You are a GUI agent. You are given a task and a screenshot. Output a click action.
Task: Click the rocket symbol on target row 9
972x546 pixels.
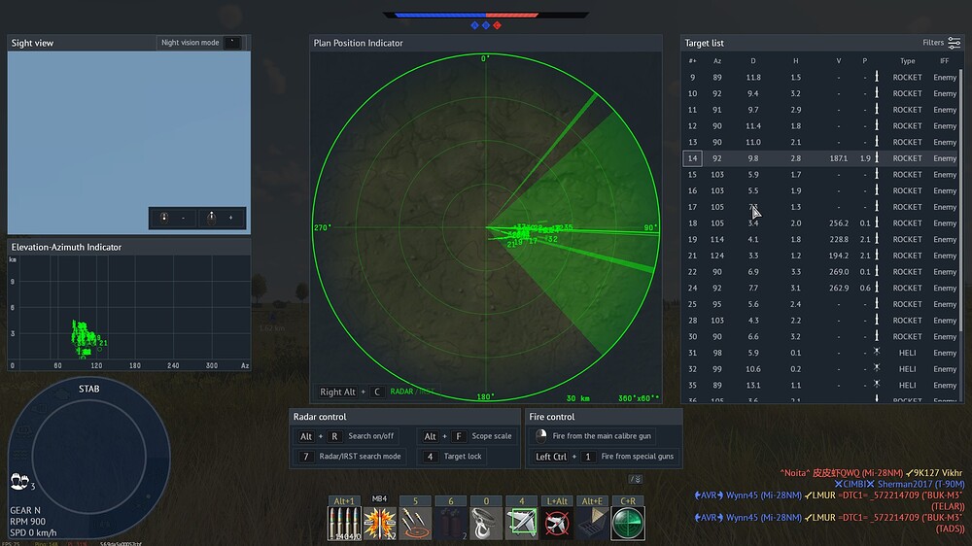877,77
